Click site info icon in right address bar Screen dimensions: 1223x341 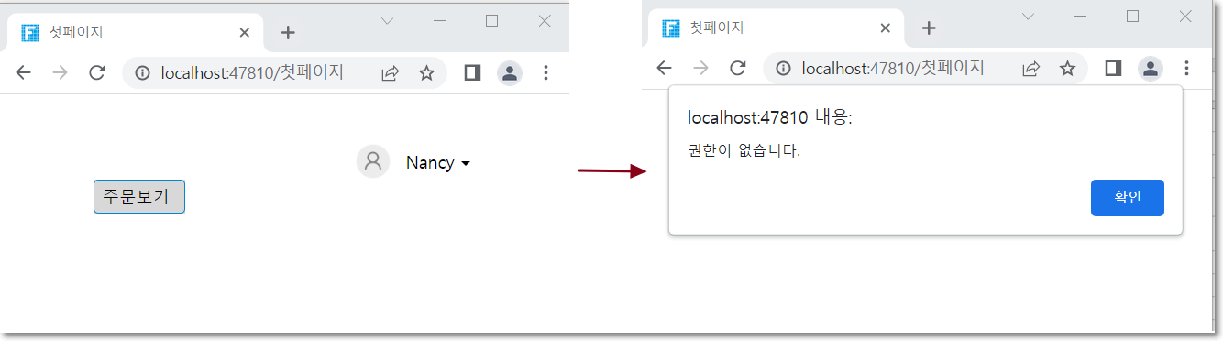tap(783, 68)
